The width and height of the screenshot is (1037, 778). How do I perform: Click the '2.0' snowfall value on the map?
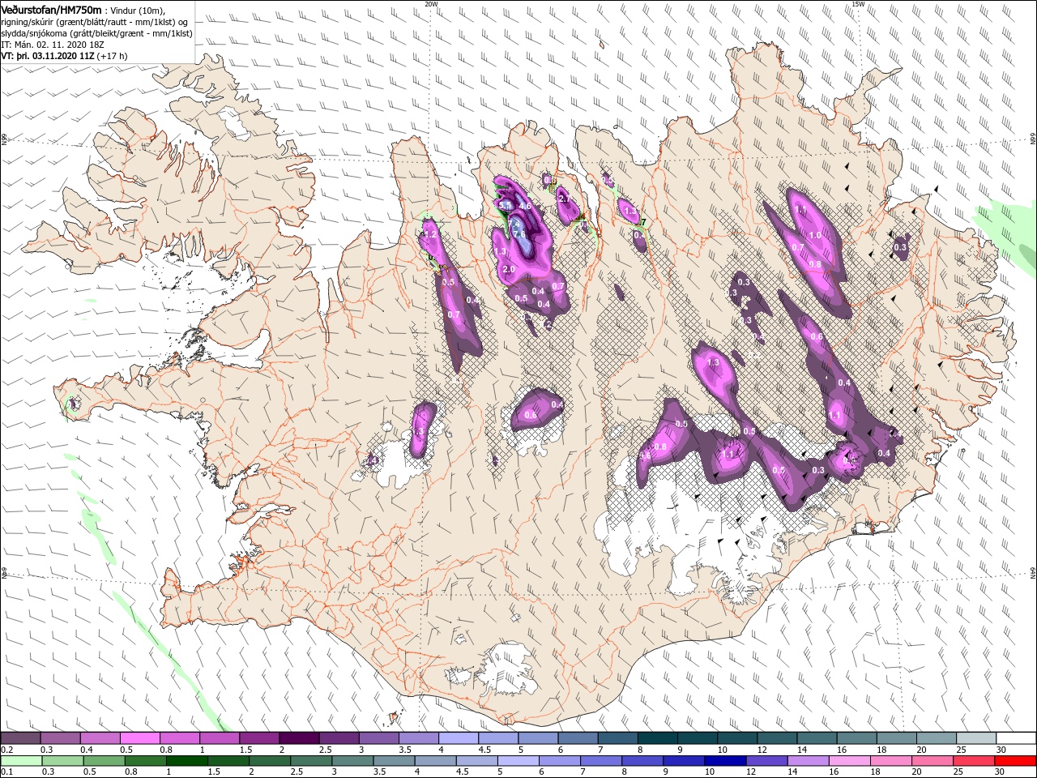pyautogui.click(x=509, y=269)
